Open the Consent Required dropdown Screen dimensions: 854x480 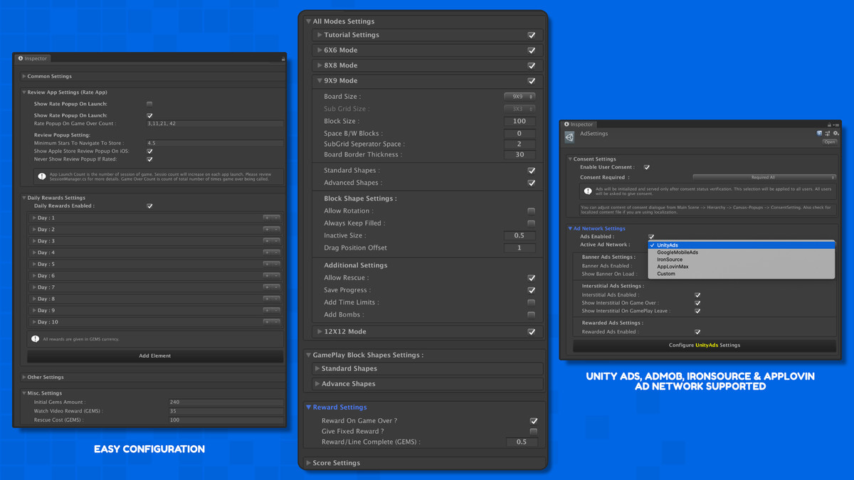(764, 178)
